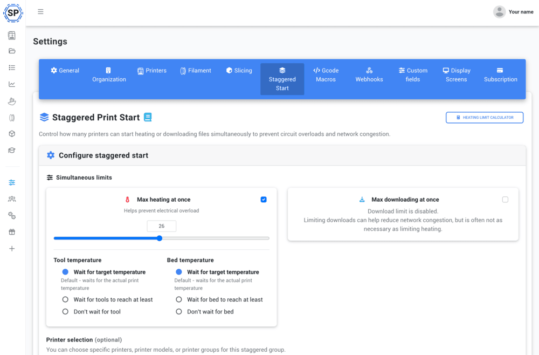The width and height of the screenshot is (539, 355).
Task: Select "Don't wait for bed" option
Action: (x=179, y=312)
